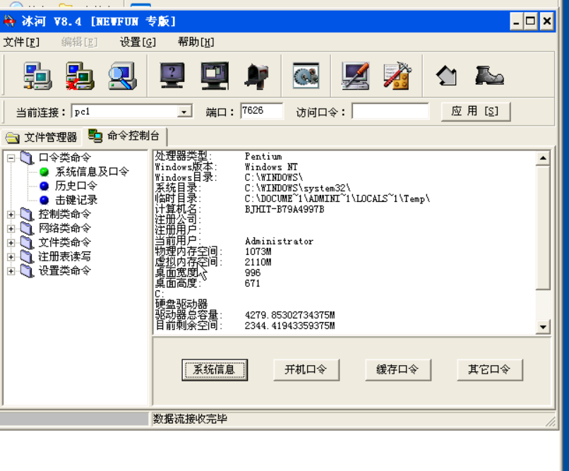Click the 1073M physical memory value
Viewport: 569px width, 471px height.
258,252
